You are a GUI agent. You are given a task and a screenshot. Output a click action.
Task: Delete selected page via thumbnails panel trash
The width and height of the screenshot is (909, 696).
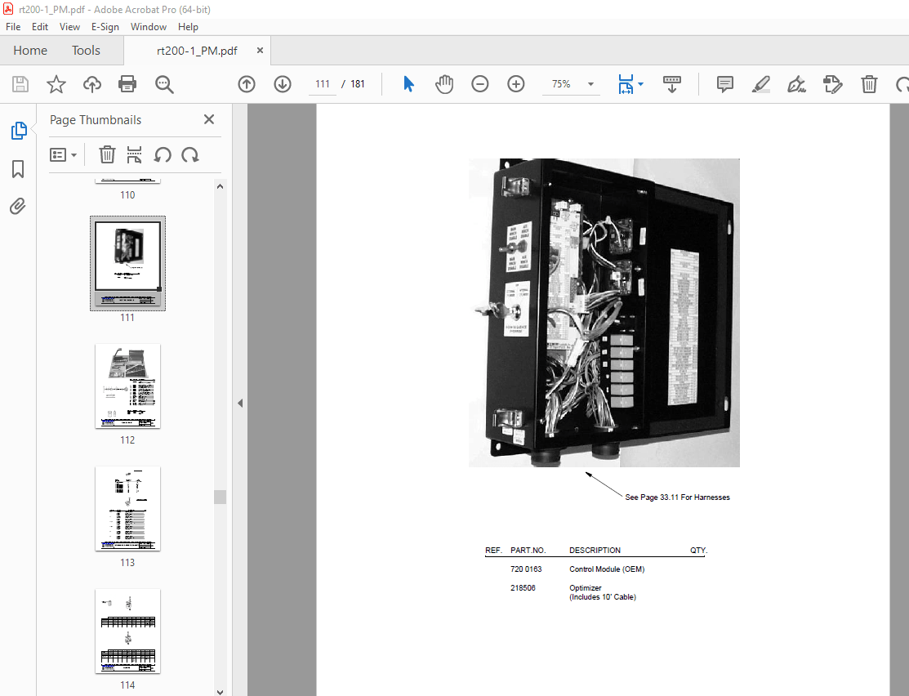coord(107,154)
